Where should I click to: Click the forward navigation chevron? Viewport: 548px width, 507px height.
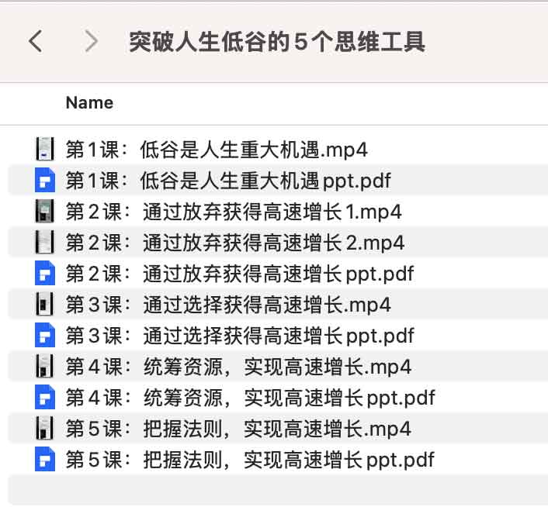[x=91, y=41]
